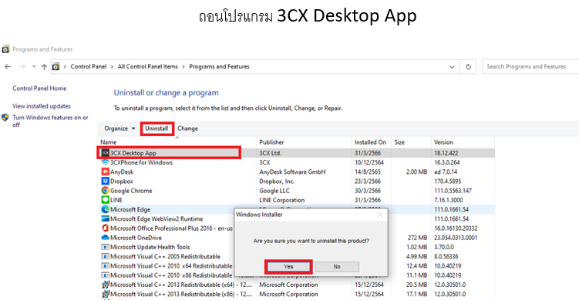Click the Dropbox program icon

(106, 182)
